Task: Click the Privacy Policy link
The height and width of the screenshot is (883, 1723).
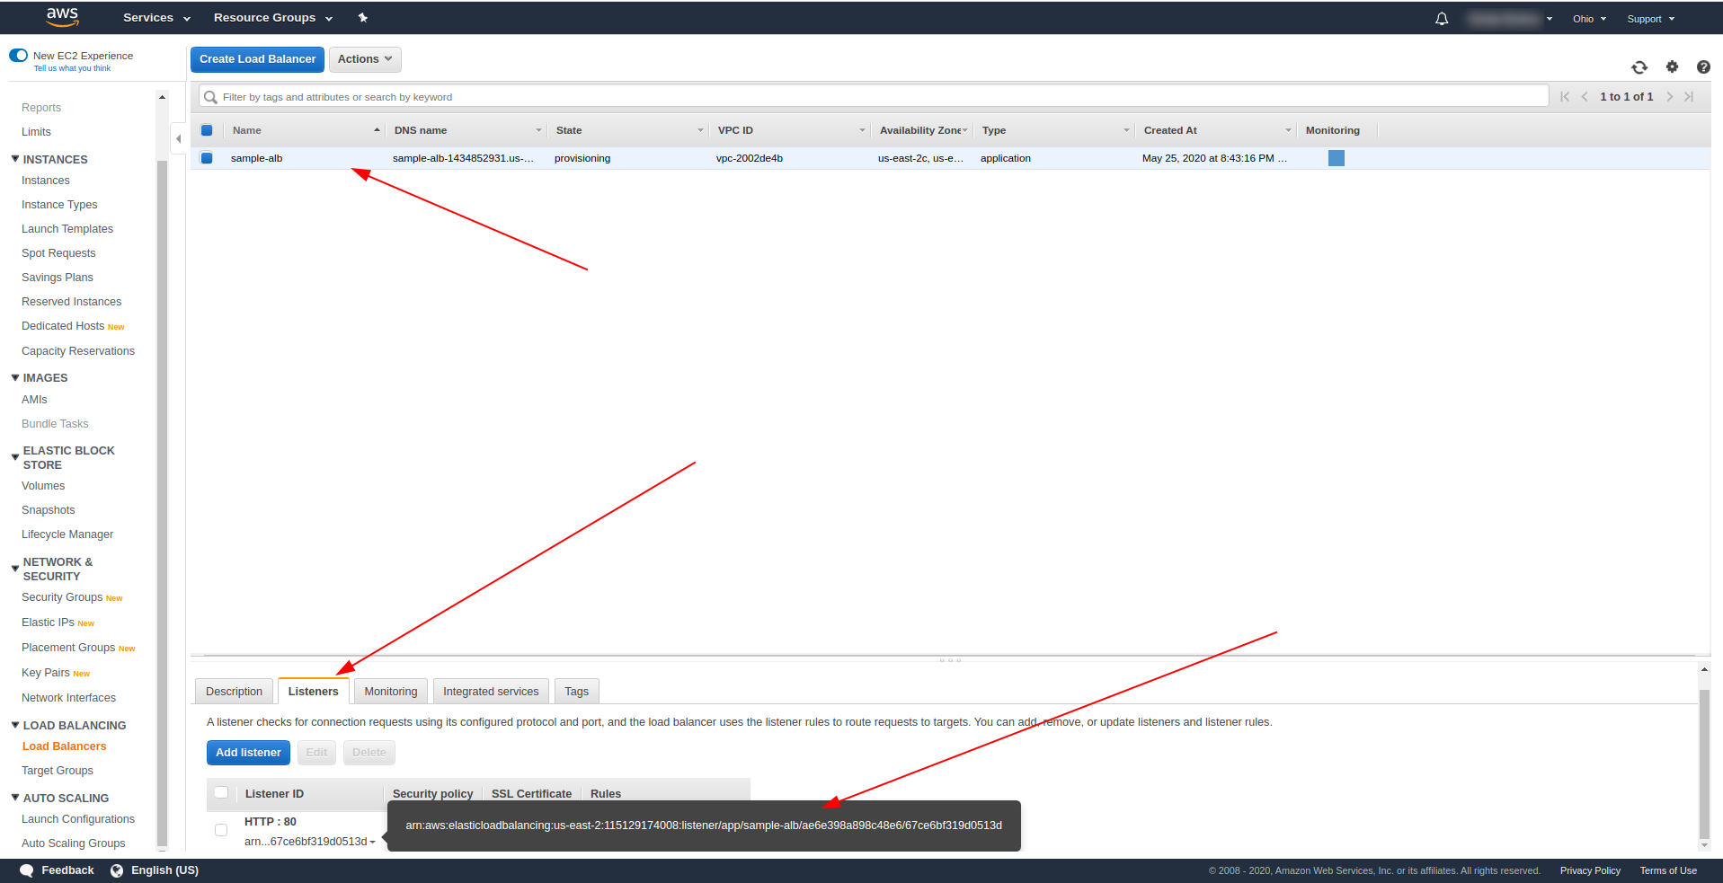Action: tap(1590, 870)
